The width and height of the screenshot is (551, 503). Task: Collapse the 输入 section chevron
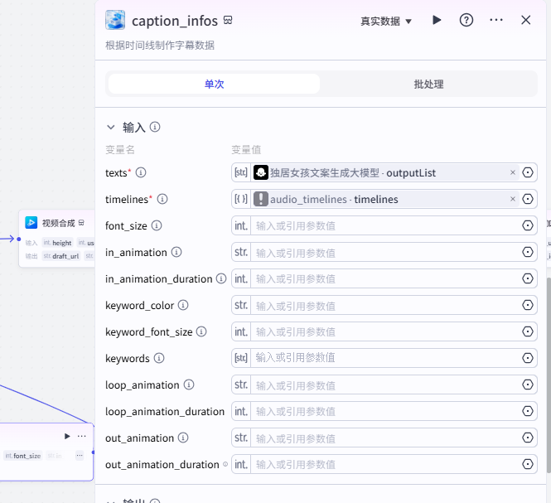point(111,128)
